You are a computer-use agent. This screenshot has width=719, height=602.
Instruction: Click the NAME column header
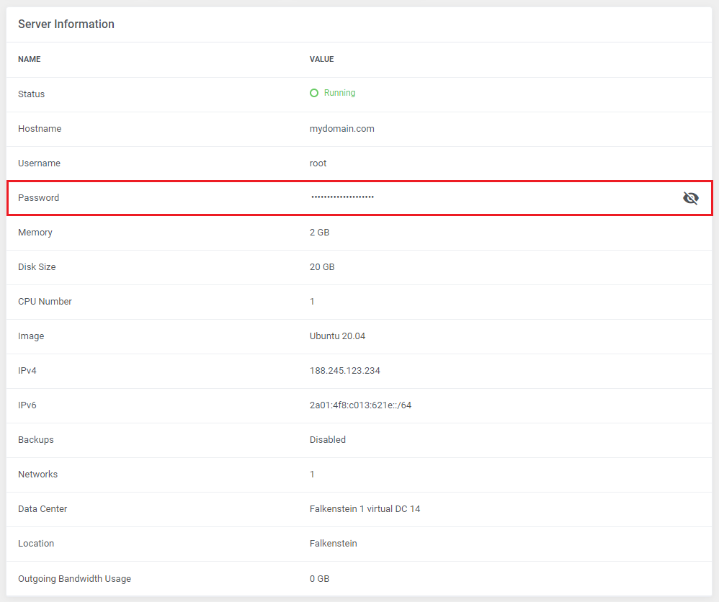click(30, 60)
